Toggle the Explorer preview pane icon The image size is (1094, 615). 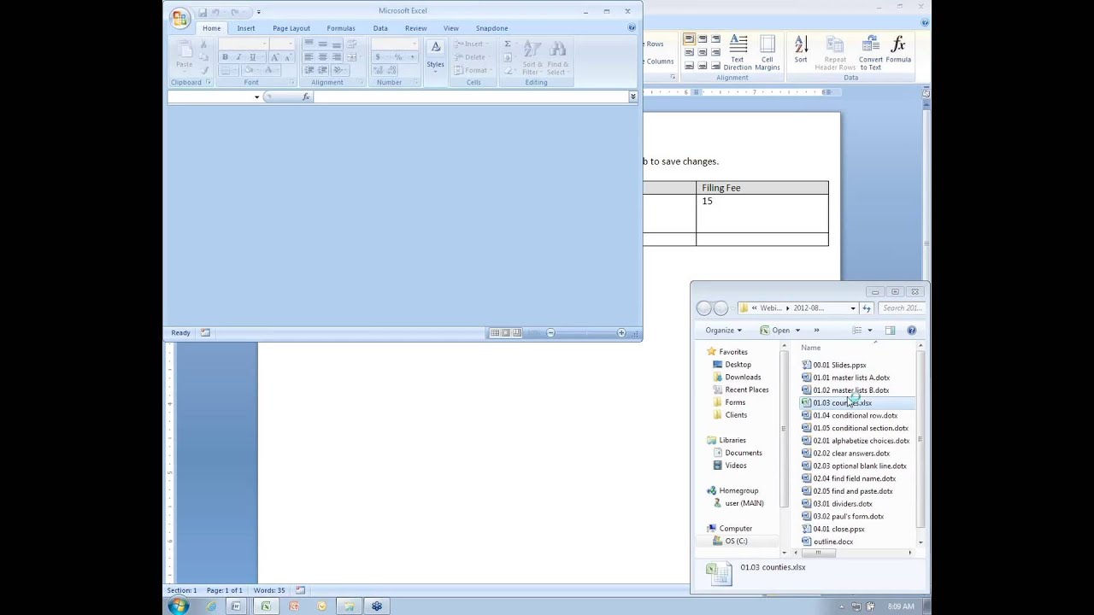point(890,331)
